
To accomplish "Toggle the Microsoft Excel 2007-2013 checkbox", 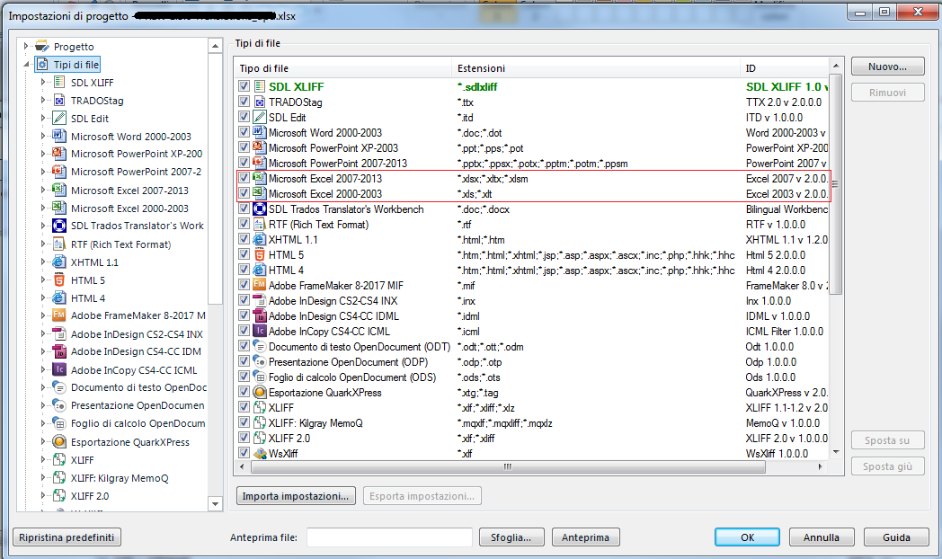I will pyautogui.click(x=244, y=178).
